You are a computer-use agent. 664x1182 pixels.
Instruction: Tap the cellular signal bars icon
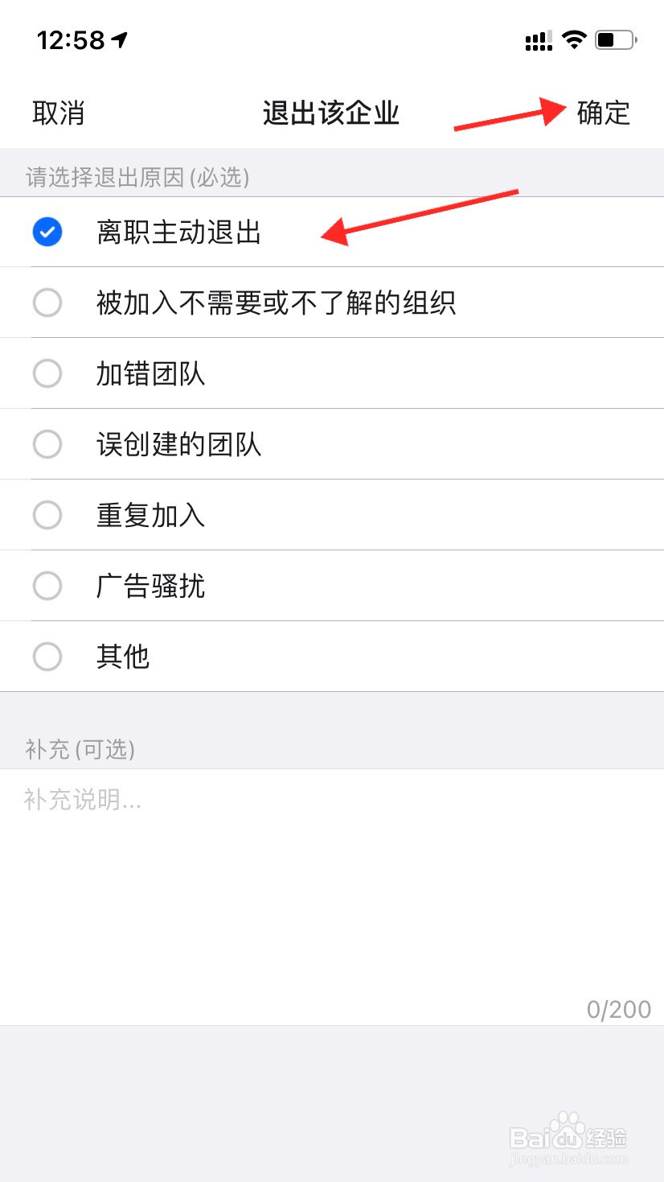(x=539, y=40)
